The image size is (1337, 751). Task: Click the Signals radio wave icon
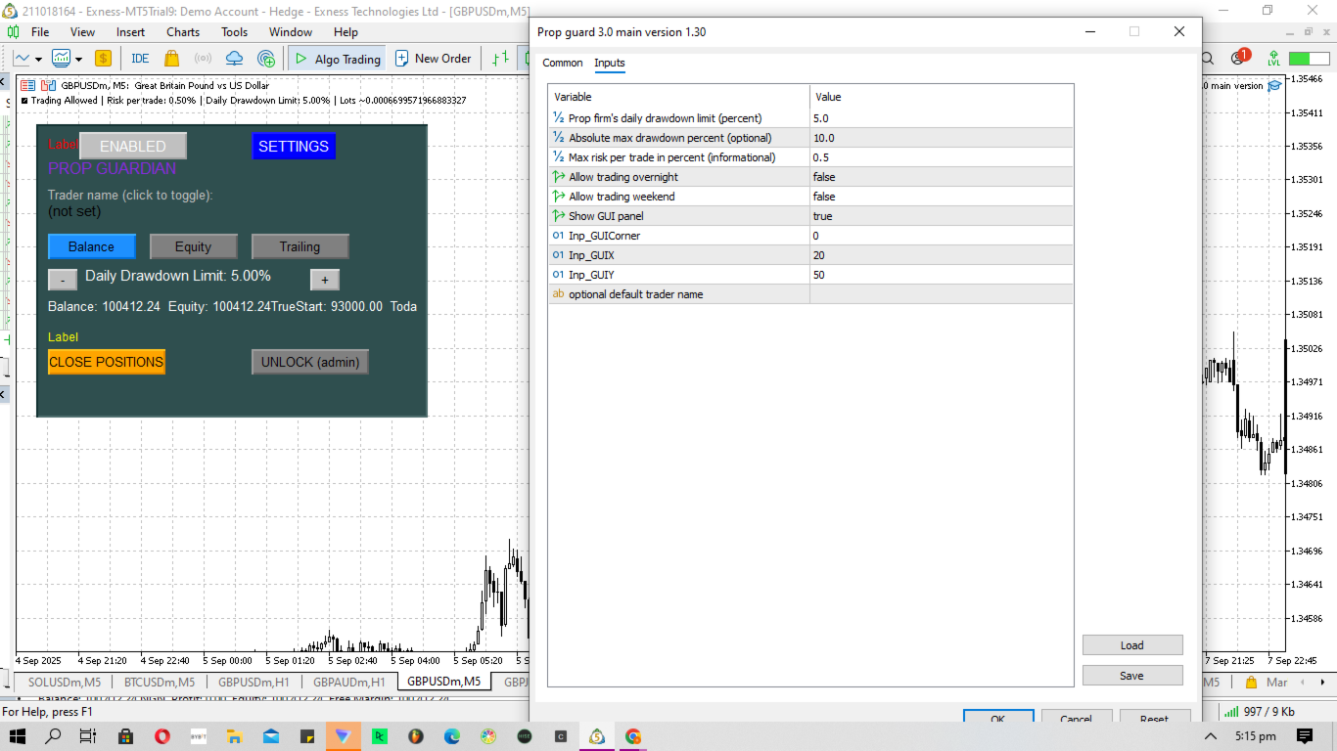point(204,59)
